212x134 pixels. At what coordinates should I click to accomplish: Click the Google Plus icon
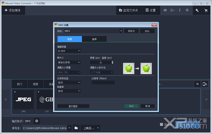coord(172,10)
